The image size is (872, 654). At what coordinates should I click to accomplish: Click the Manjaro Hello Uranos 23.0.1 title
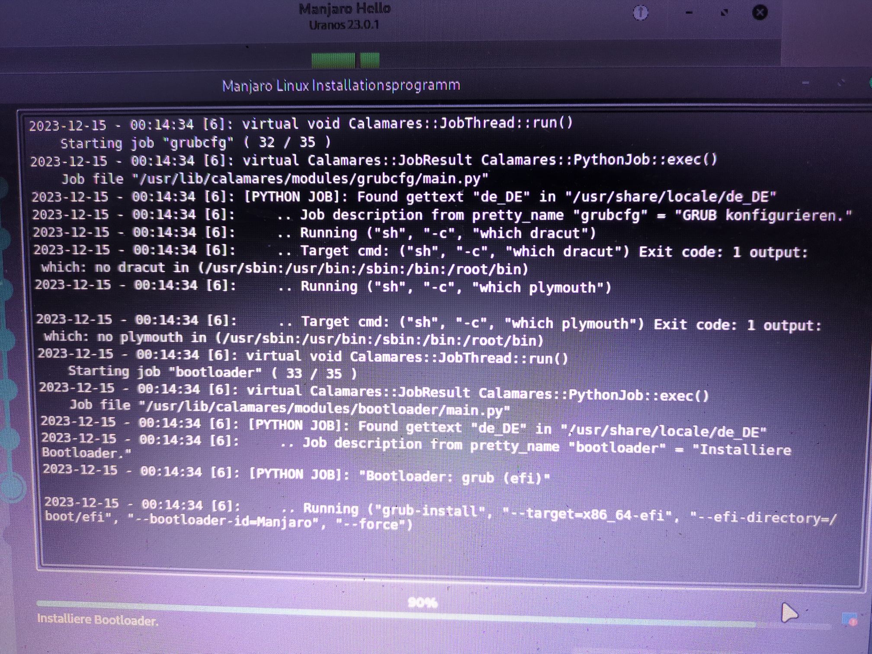pos(344,16)
